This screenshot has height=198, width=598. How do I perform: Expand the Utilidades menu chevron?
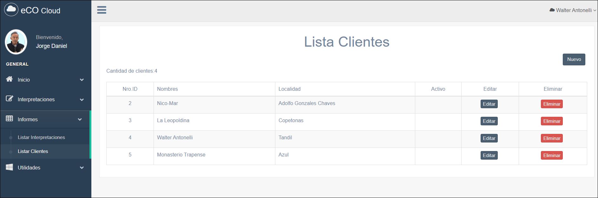82,168
